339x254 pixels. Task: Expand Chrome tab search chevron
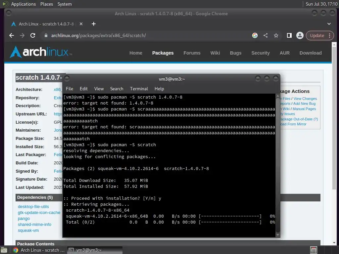tap(329, 24)
